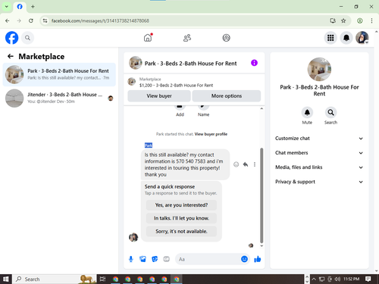Reload the page in browser

(31, 20)
